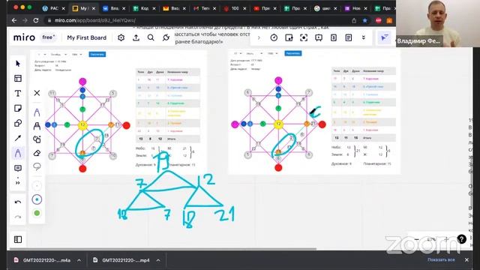Select the connection line arrow tool

[18, 138]
